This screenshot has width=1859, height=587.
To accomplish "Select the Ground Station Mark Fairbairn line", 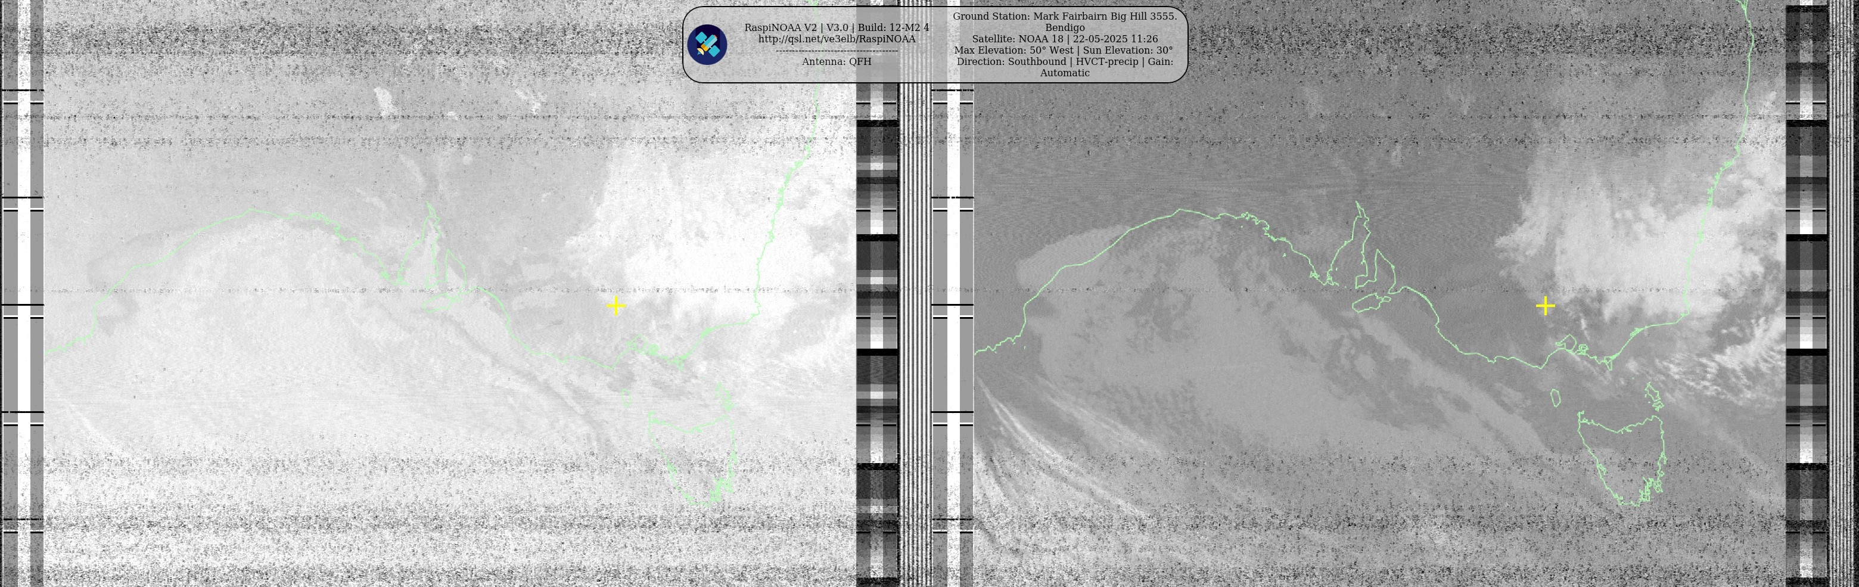I will (x=1064, y=16).
